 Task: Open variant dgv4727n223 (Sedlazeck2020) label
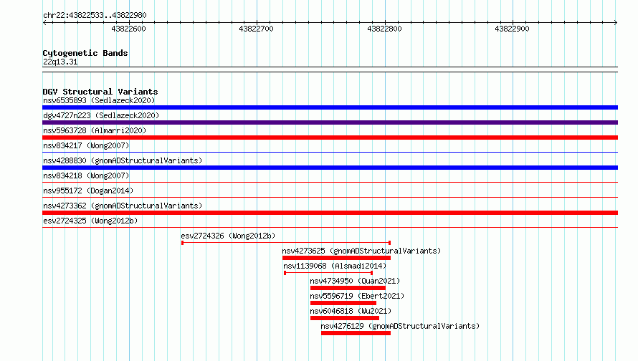pos(101,115)
